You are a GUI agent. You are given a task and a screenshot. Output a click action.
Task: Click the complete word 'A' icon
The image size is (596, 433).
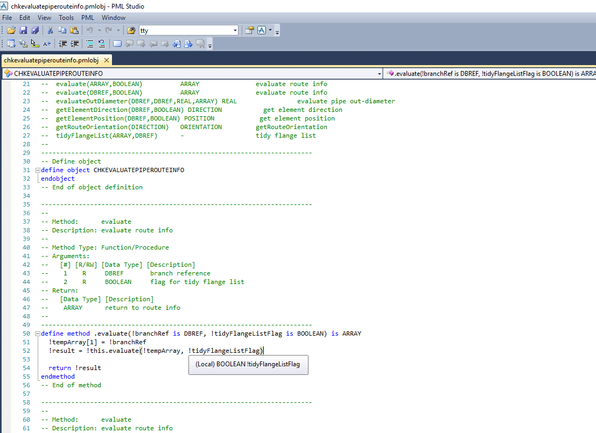pyautogui.click(x=47, y=44)
